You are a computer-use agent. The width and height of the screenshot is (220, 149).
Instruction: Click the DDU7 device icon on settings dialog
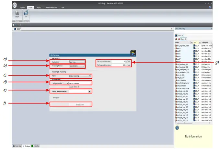point(133,53)
